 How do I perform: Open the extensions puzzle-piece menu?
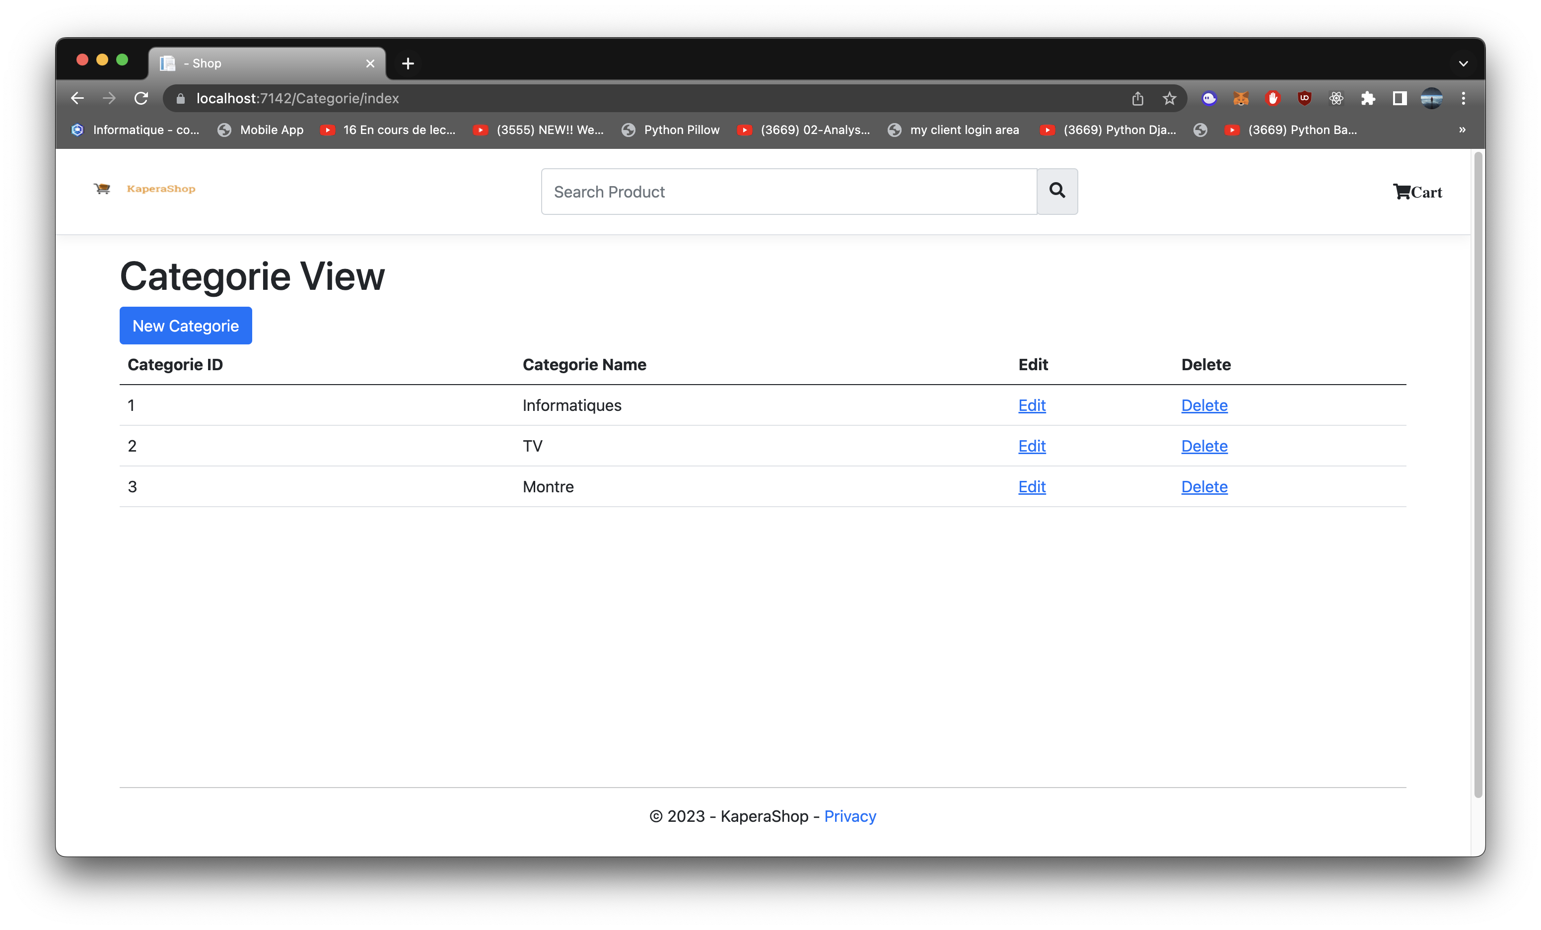[x=1368, y=98]
